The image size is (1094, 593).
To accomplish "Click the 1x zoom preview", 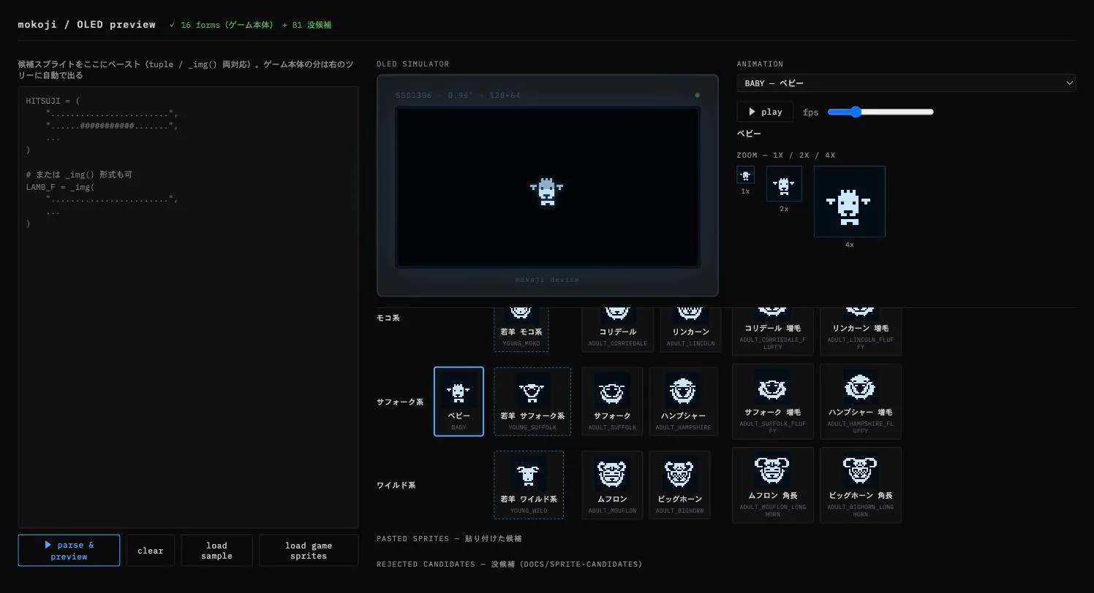I will [745, 175].
